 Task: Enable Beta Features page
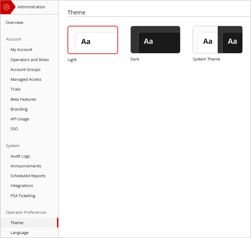click(23, 99)
